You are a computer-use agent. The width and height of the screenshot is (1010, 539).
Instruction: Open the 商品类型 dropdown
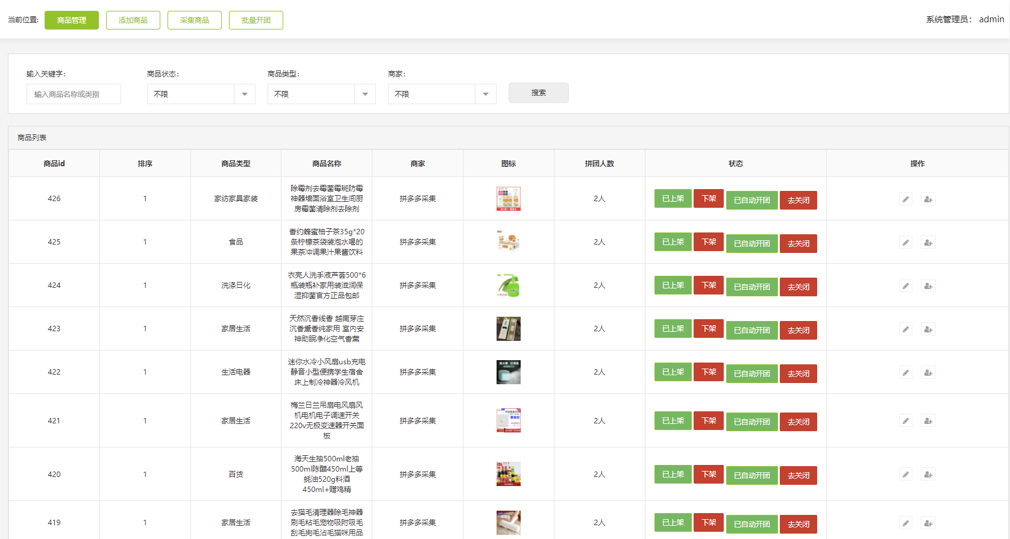(x=321, y=94)
